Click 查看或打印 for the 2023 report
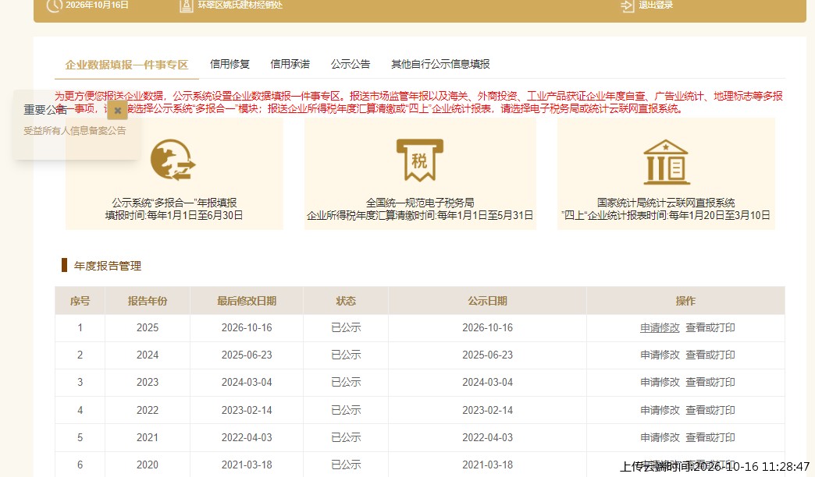The height and width of the screenshot is (477, 815). 710,382
